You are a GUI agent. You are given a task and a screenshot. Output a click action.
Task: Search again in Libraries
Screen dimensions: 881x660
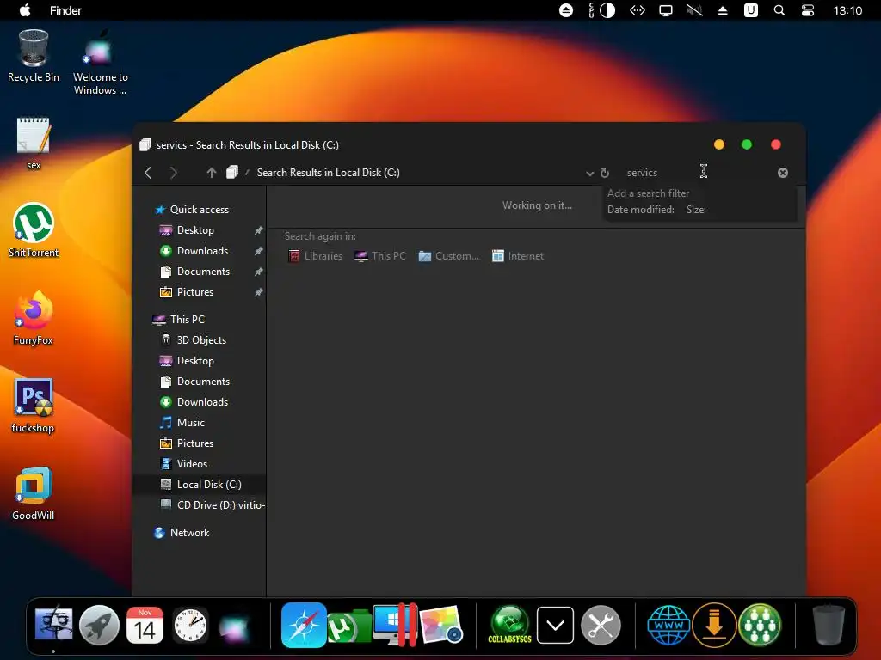pyautogui.click(x=315, y=256)
